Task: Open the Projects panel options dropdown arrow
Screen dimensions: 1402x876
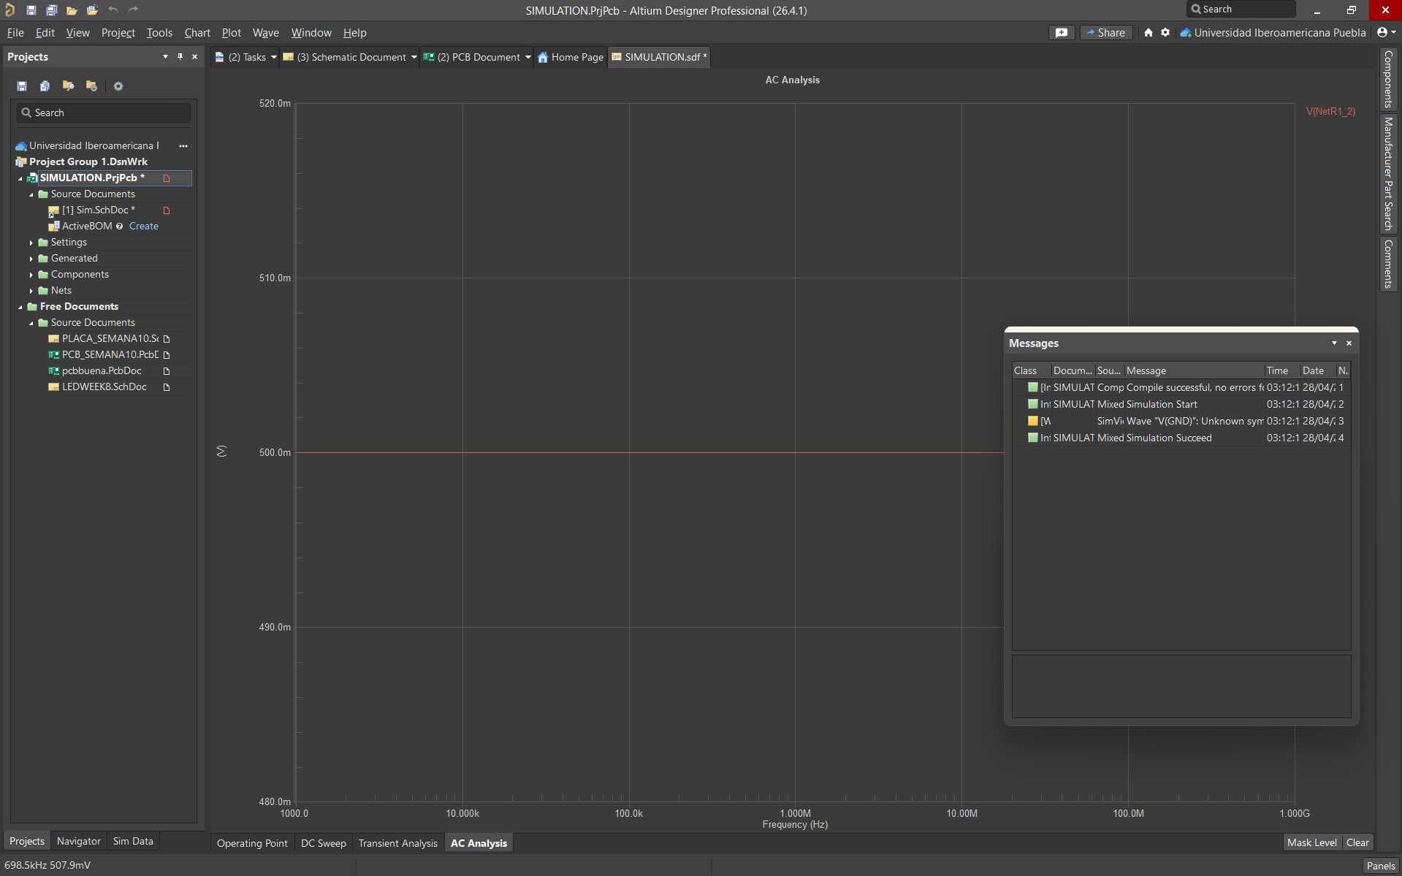Action: click(165, 56)
